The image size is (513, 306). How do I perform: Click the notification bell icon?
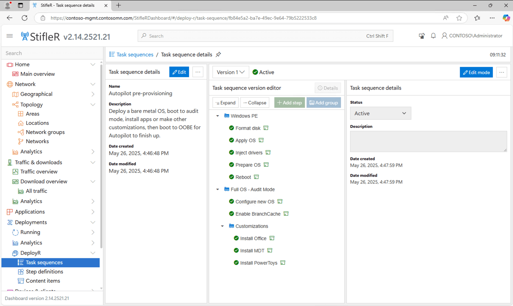coord(433,35)
